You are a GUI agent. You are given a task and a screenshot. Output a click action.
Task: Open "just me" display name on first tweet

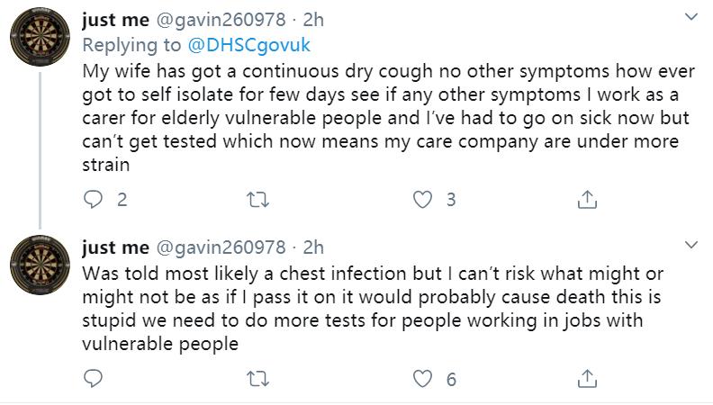tap(115, 20)
